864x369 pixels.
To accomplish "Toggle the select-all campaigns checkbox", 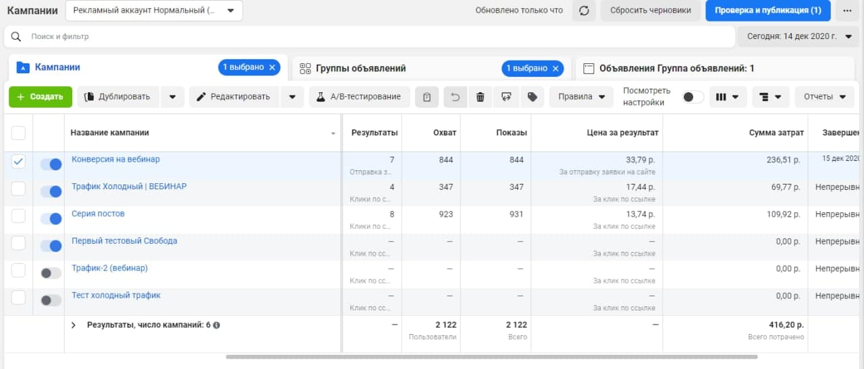I will point(18,133).
